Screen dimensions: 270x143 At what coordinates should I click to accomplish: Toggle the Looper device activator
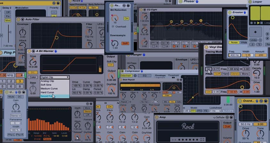coord(250,2)
